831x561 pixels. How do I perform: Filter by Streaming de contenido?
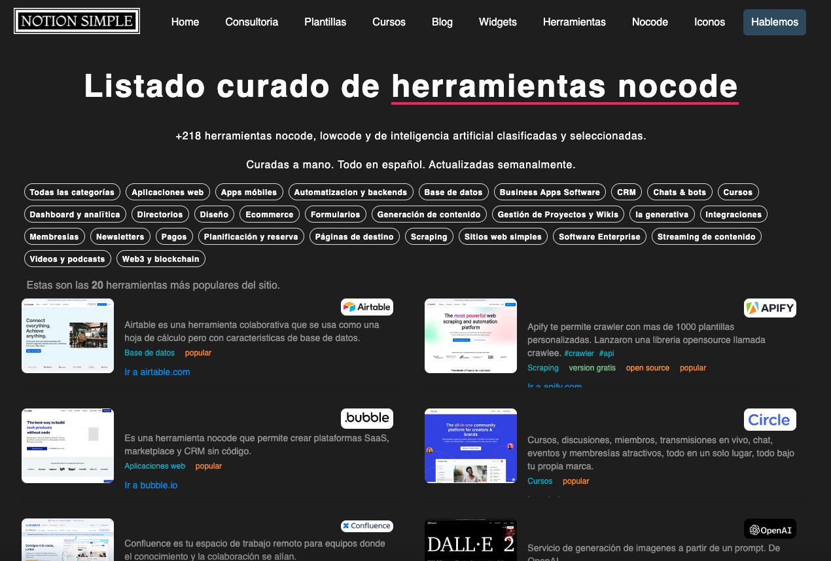707,236
